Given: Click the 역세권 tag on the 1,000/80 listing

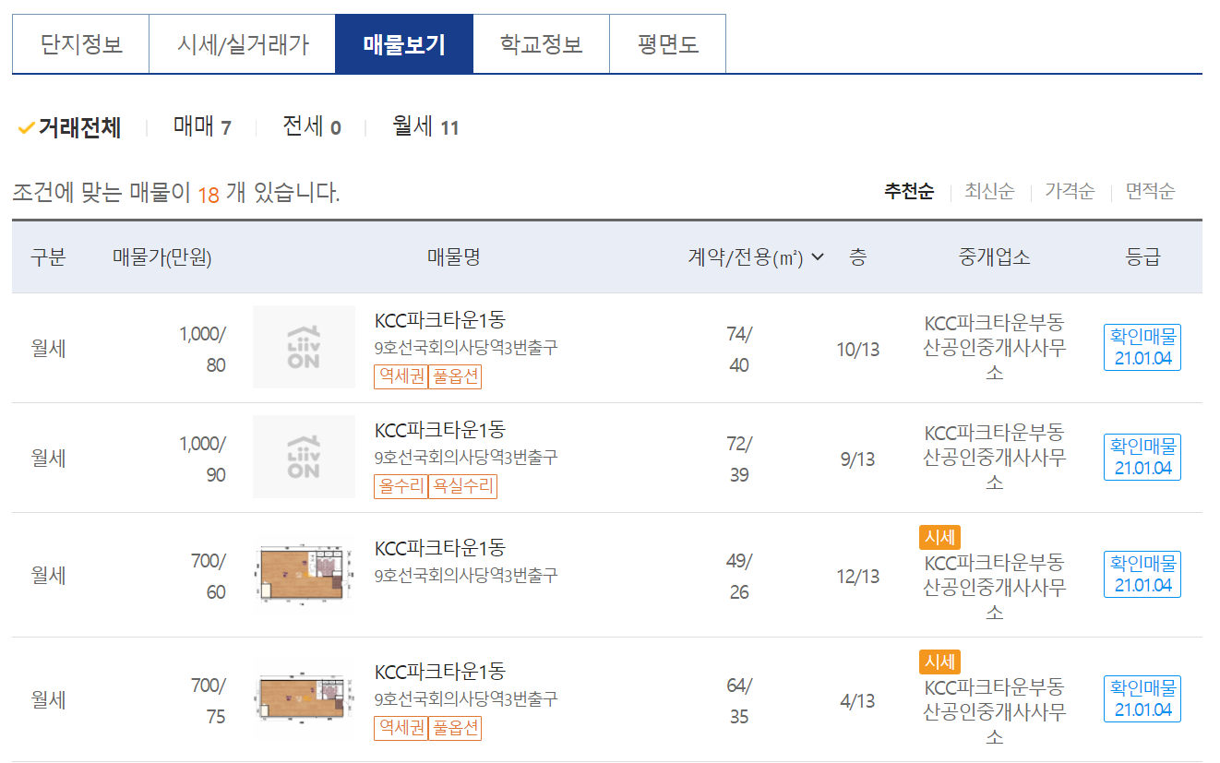Looking at the screenshot, I should [x=401, y=376].
